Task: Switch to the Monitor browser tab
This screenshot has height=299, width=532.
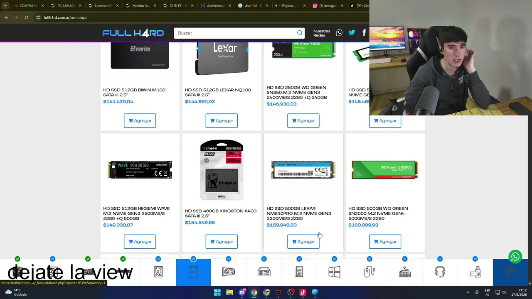Action: (x=140, y=6)
